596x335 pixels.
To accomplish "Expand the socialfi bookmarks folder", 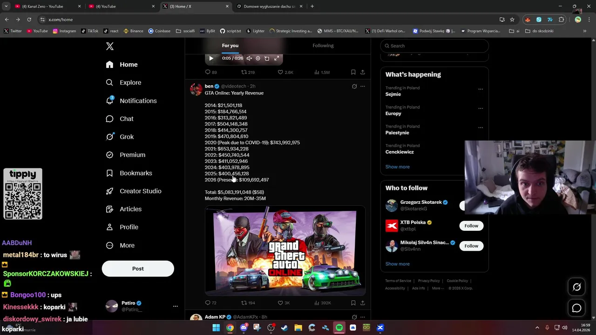I will [185, 31].
